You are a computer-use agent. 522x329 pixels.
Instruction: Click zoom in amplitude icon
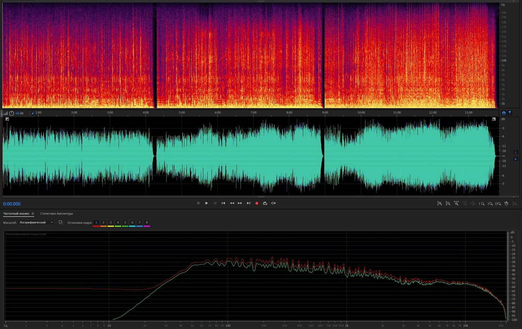[439, 204]
